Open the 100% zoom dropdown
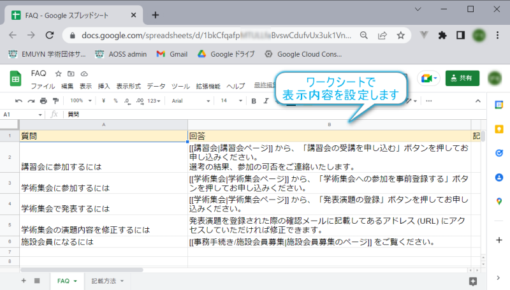The image size is (510, 290). [80, 101]
